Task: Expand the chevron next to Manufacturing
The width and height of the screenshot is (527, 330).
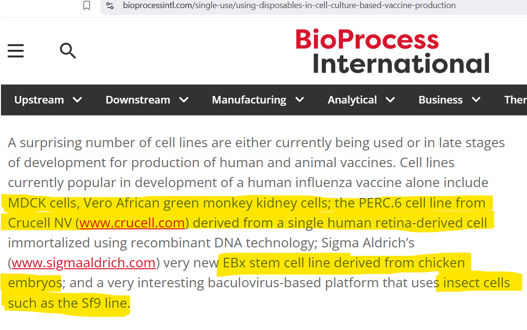Action: pos(300,100)
